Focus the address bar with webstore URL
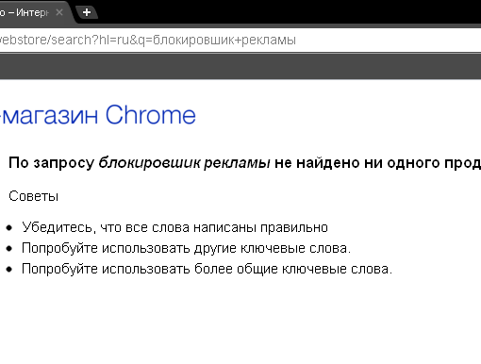This screenshot has height=364, width=481. coord(240,41)
